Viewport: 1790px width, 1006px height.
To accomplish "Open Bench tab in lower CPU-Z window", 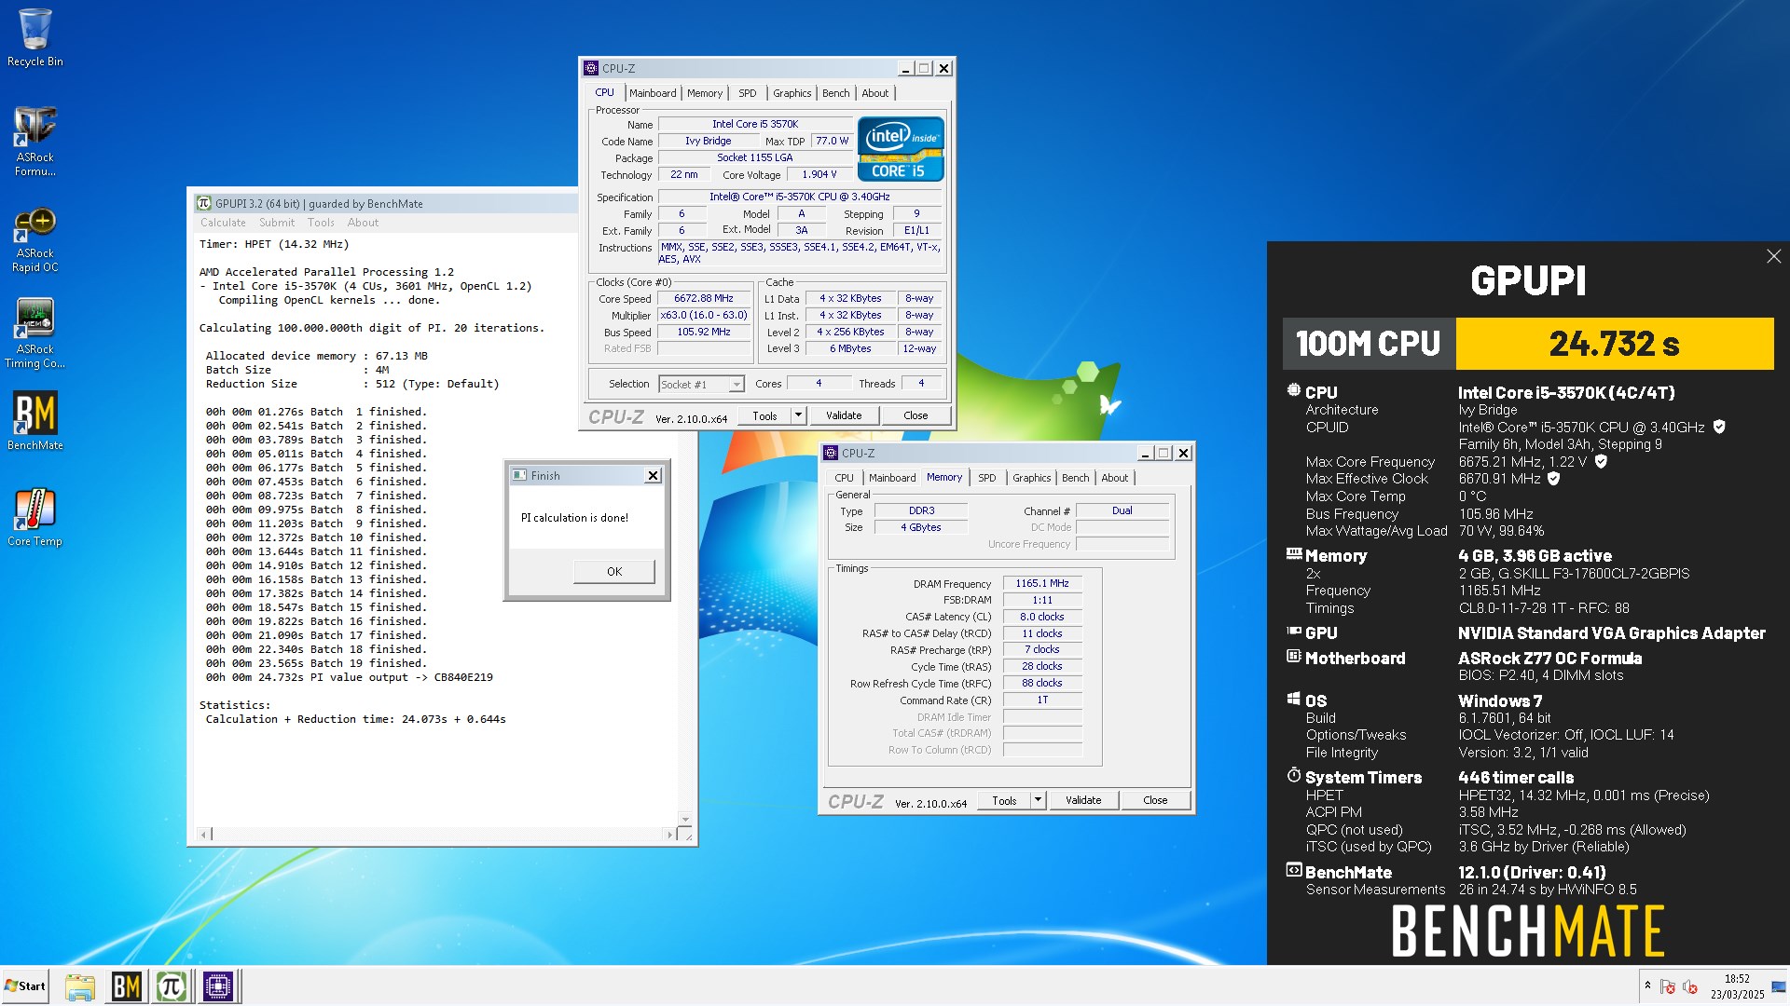I will coord(1076,478).
